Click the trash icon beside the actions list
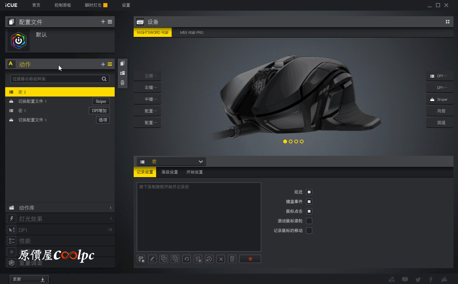 (x=122, y=83)
